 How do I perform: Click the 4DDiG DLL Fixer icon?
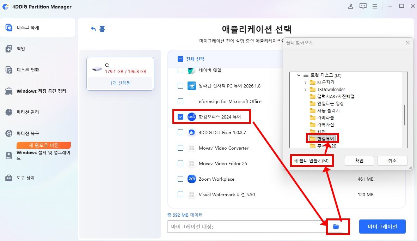[x=191, y=132]
